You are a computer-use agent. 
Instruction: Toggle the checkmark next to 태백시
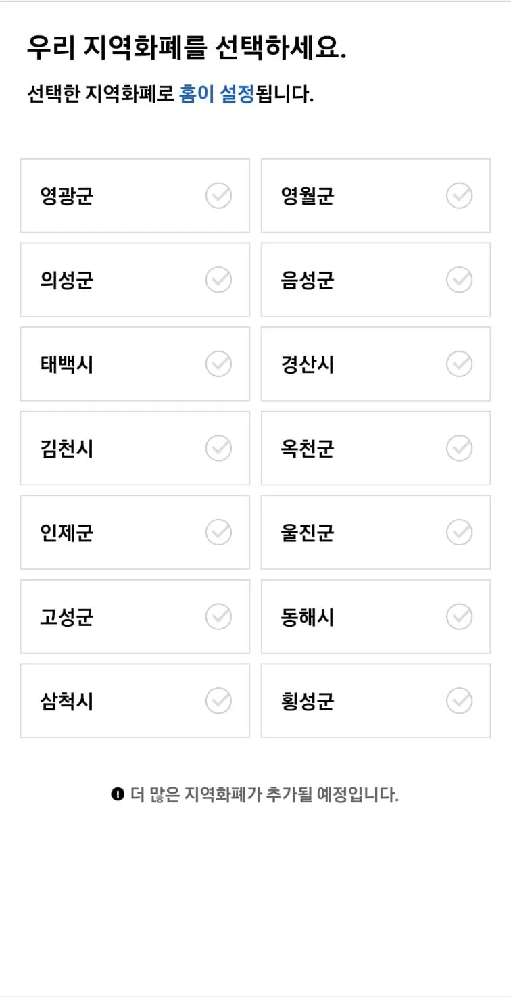coord(218,364)
